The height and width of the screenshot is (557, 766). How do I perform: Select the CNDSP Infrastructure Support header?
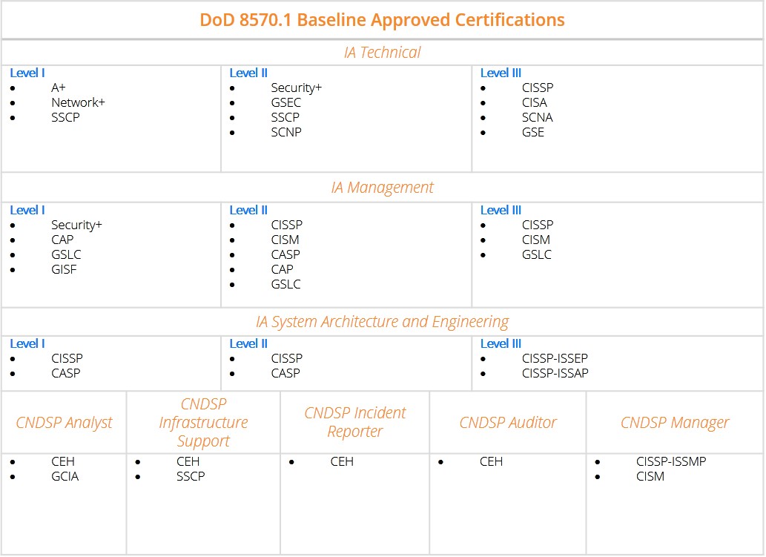coord(203,423)
